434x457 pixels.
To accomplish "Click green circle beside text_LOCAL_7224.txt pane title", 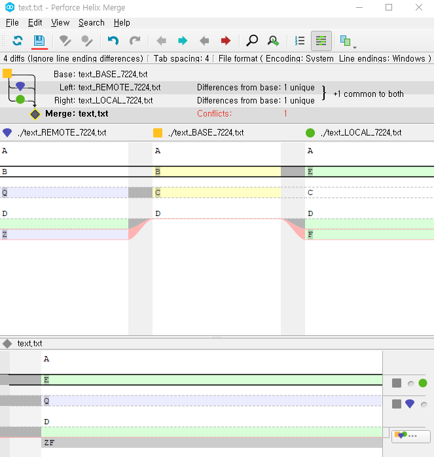I will 310,133.
